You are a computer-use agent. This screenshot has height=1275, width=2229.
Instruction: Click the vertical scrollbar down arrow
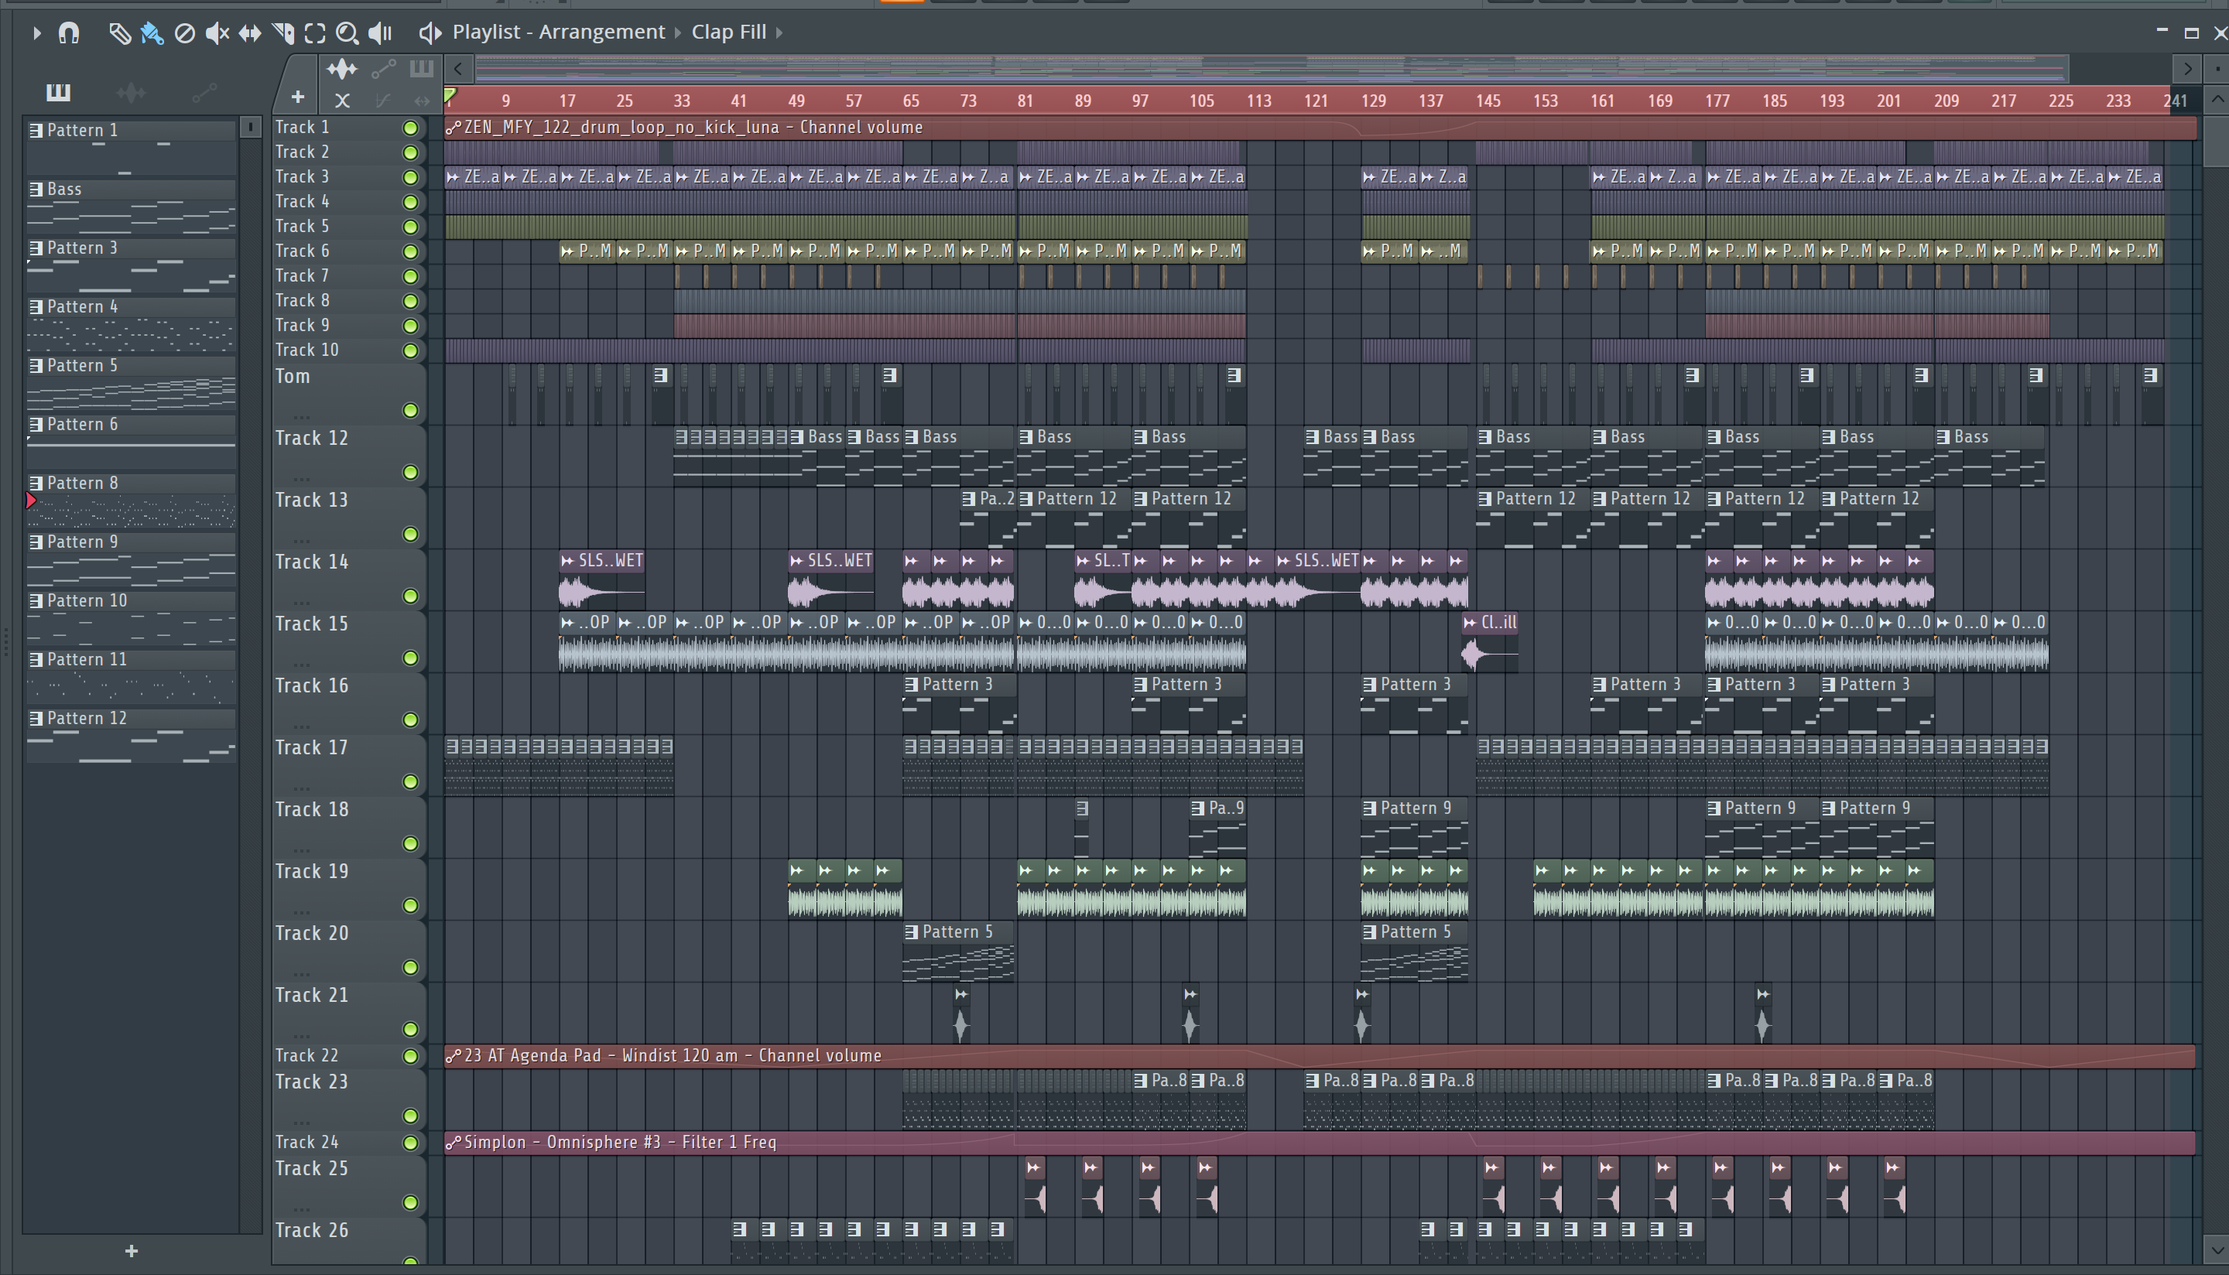point(2217,1249)
